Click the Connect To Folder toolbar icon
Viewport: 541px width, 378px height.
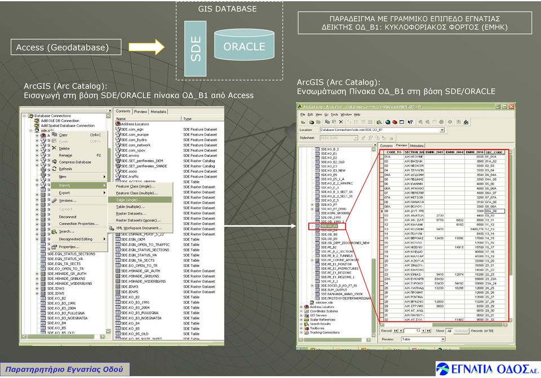[x=311, y=122]
